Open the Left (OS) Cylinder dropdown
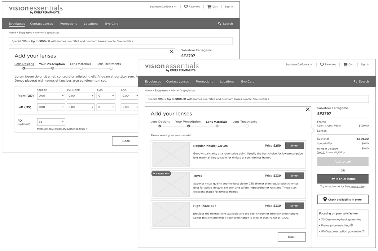The height and width of the screenshot is (251, 378). 81,107
